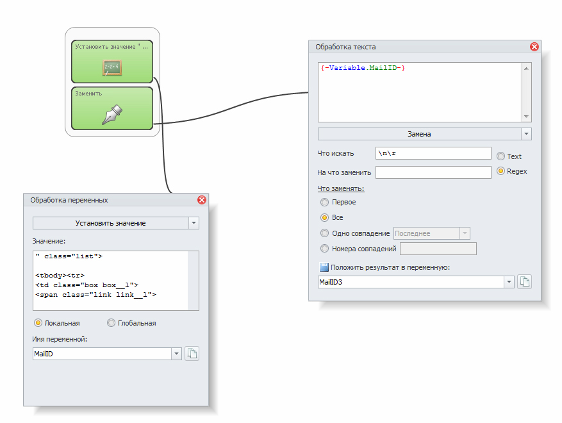Expand the MailID3 result variable dropdown
The height and width of the screenshot is (423, 562).
[509, 282]
